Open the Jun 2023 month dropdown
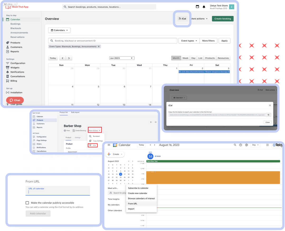 [x=122, y=58]
